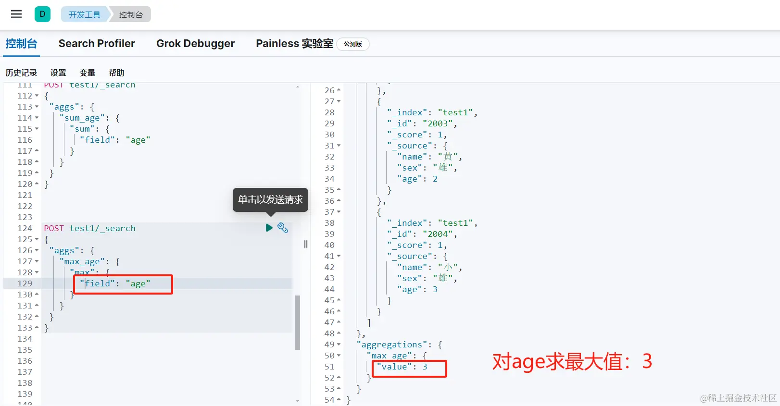Collapse max block at line 128
The image size is (780, 406).
(x=37, y=272)
